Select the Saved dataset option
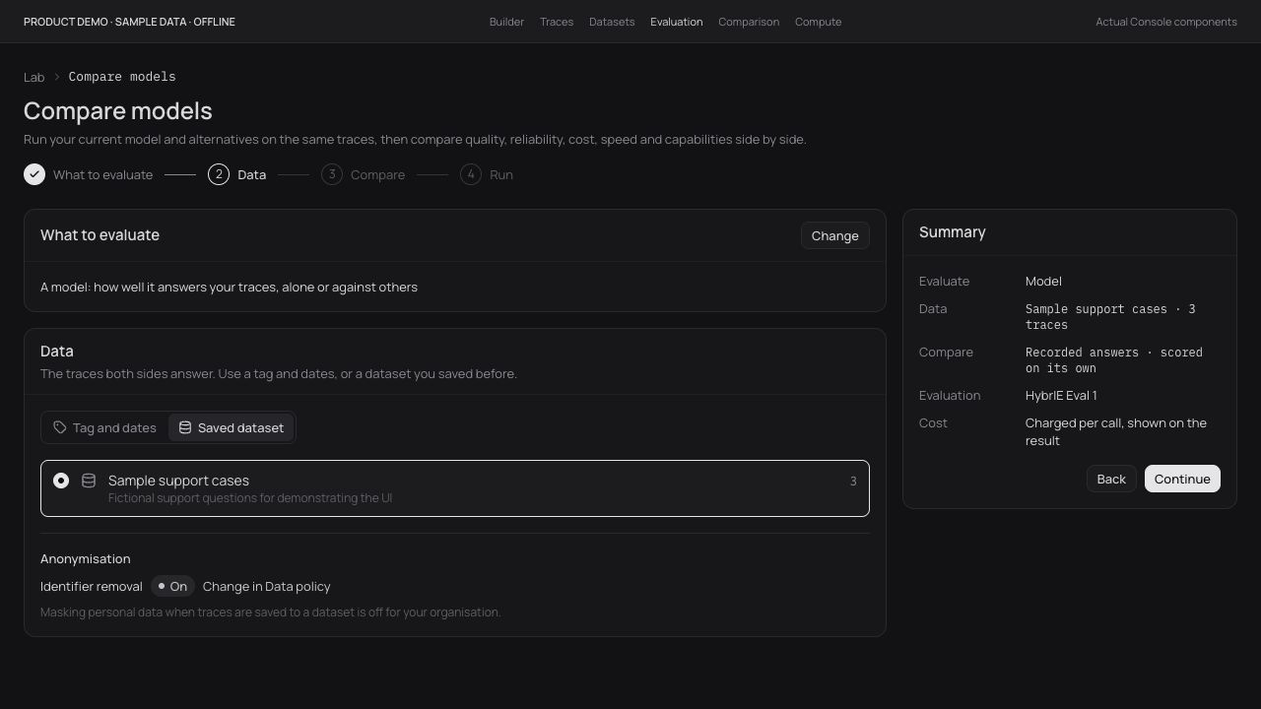 (231, 427)
